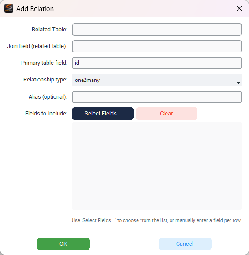Focus the Alias (optional) text box
This screenshot has width=249, height=255.
point(157,97)
